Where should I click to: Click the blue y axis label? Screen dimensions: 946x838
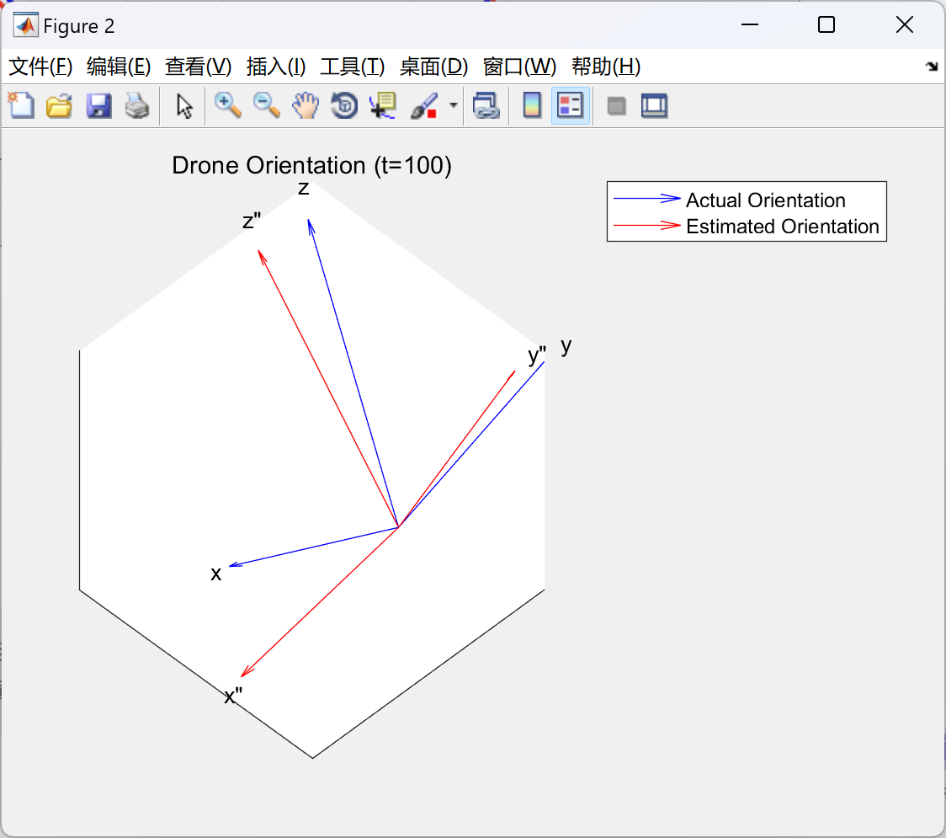pyautogui.click(x=566, y=346)
